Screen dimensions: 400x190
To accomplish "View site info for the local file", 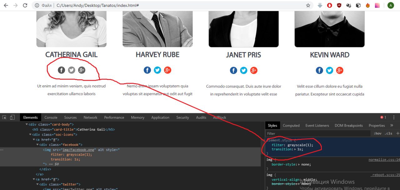I will point(37,5).
